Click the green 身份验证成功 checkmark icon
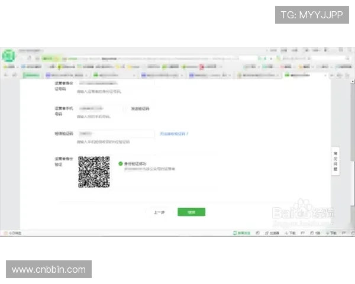 click(121, 163)
